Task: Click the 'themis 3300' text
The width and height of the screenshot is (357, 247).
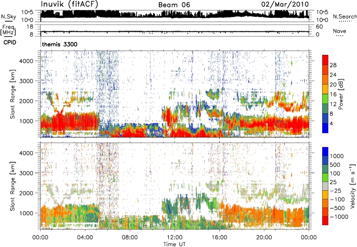Action: [x=60, y=44]
